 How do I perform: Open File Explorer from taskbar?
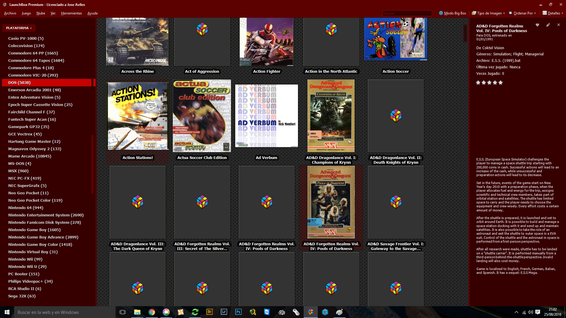pyautogui.click(x=137, y=312)
